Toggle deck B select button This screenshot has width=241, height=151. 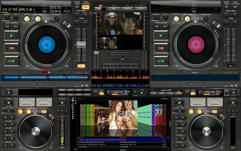[230, 66]
